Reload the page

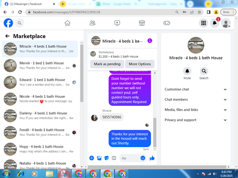pos(20,12)
